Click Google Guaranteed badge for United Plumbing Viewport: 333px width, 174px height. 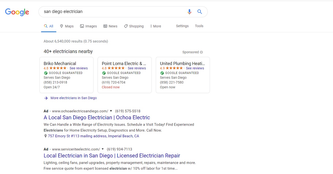click(162, 73)
